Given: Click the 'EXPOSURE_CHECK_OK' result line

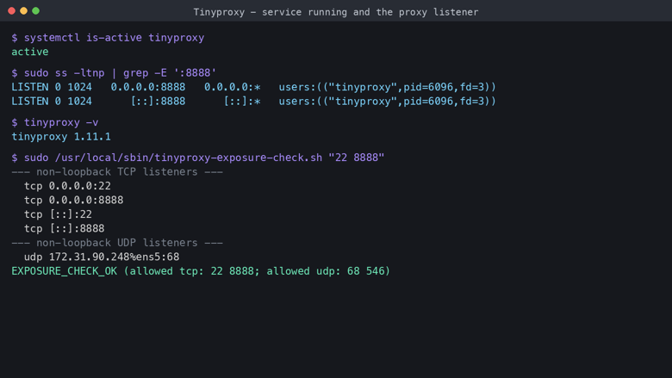Looking at the screenshot, I should point(201,271).
